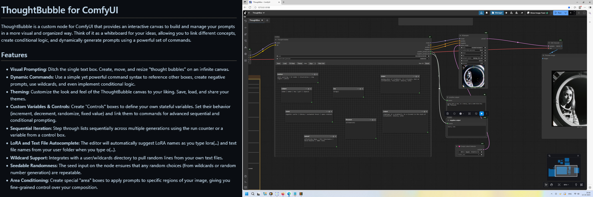Open KSampler control after generate dropdown
The height and width of the screenshot is (197, 593).
coord(473,50)
